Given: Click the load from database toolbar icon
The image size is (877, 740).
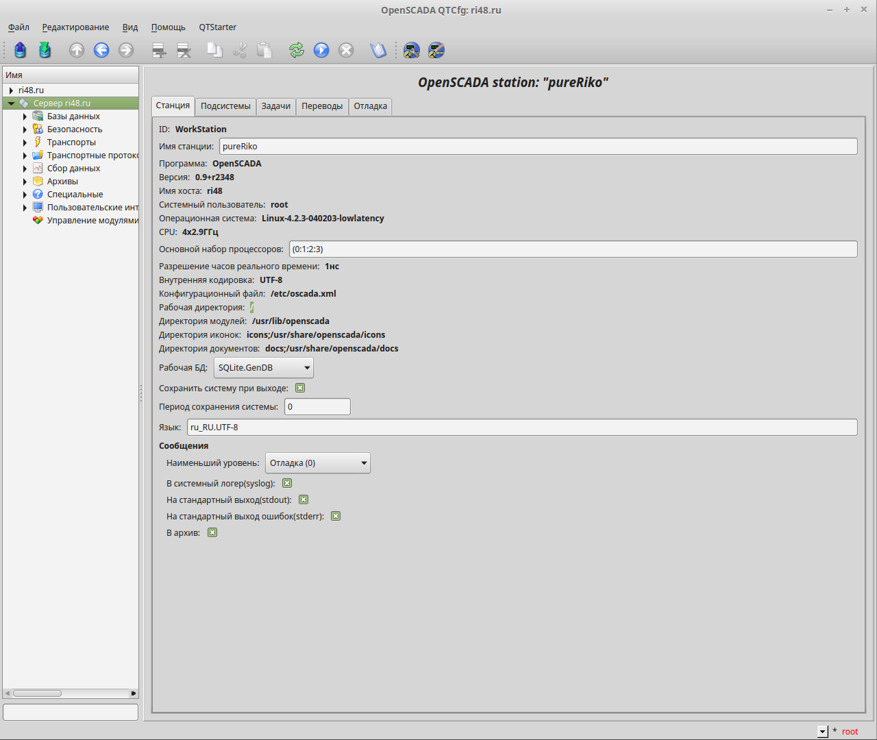Looking at the screenshot, I should pyautogui.click(x=20, y=50).
